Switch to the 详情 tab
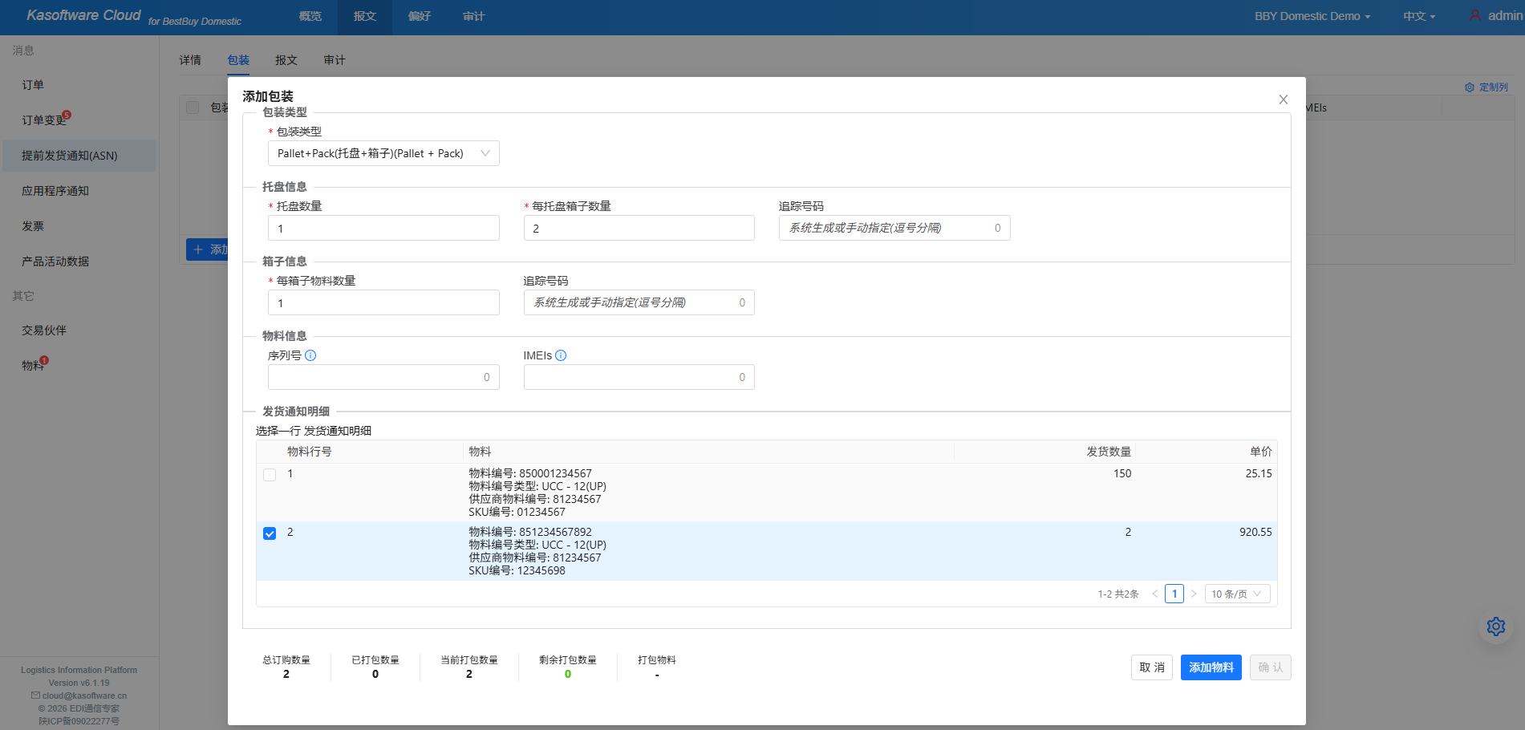This screenshot has width=1525, height=730. pos(190,60)
